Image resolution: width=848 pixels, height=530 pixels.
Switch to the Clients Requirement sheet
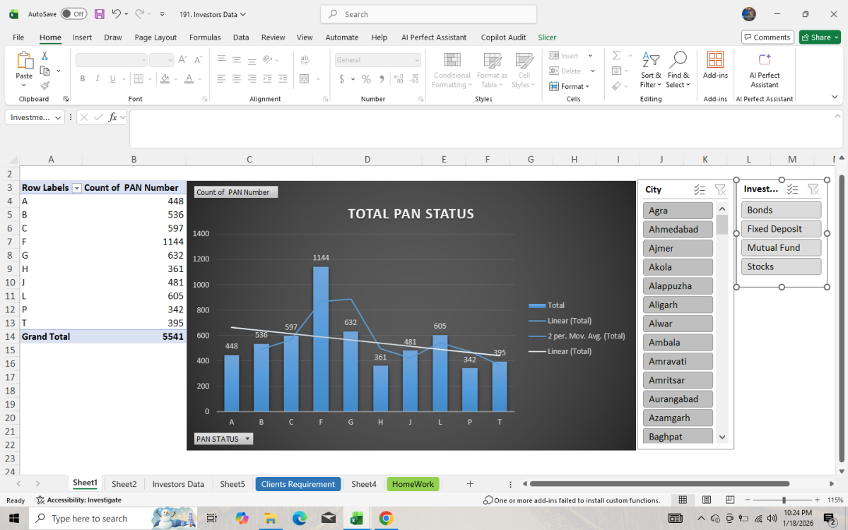coord(298,484)
